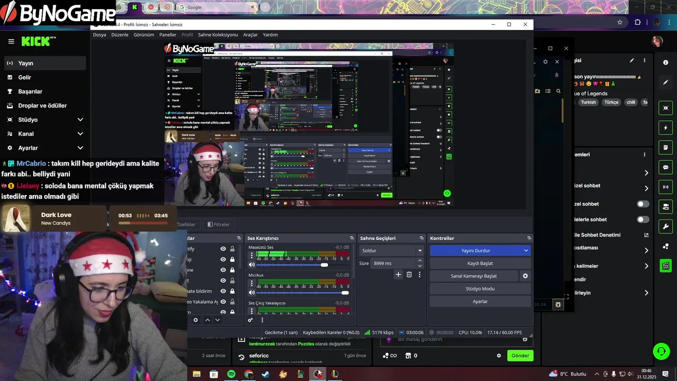Open virtual camera settings gear
The height and width of the screenshot is (381, 677).
[x=525, y=276]
